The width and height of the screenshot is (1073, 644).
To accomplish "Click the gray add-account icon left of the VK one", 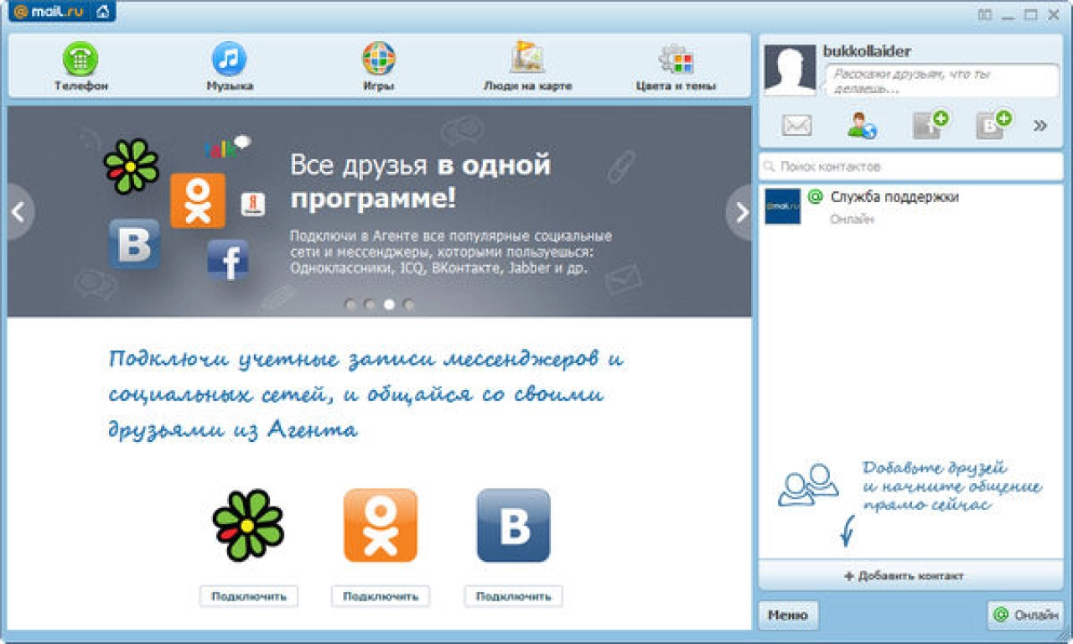I will coord(930,125).
